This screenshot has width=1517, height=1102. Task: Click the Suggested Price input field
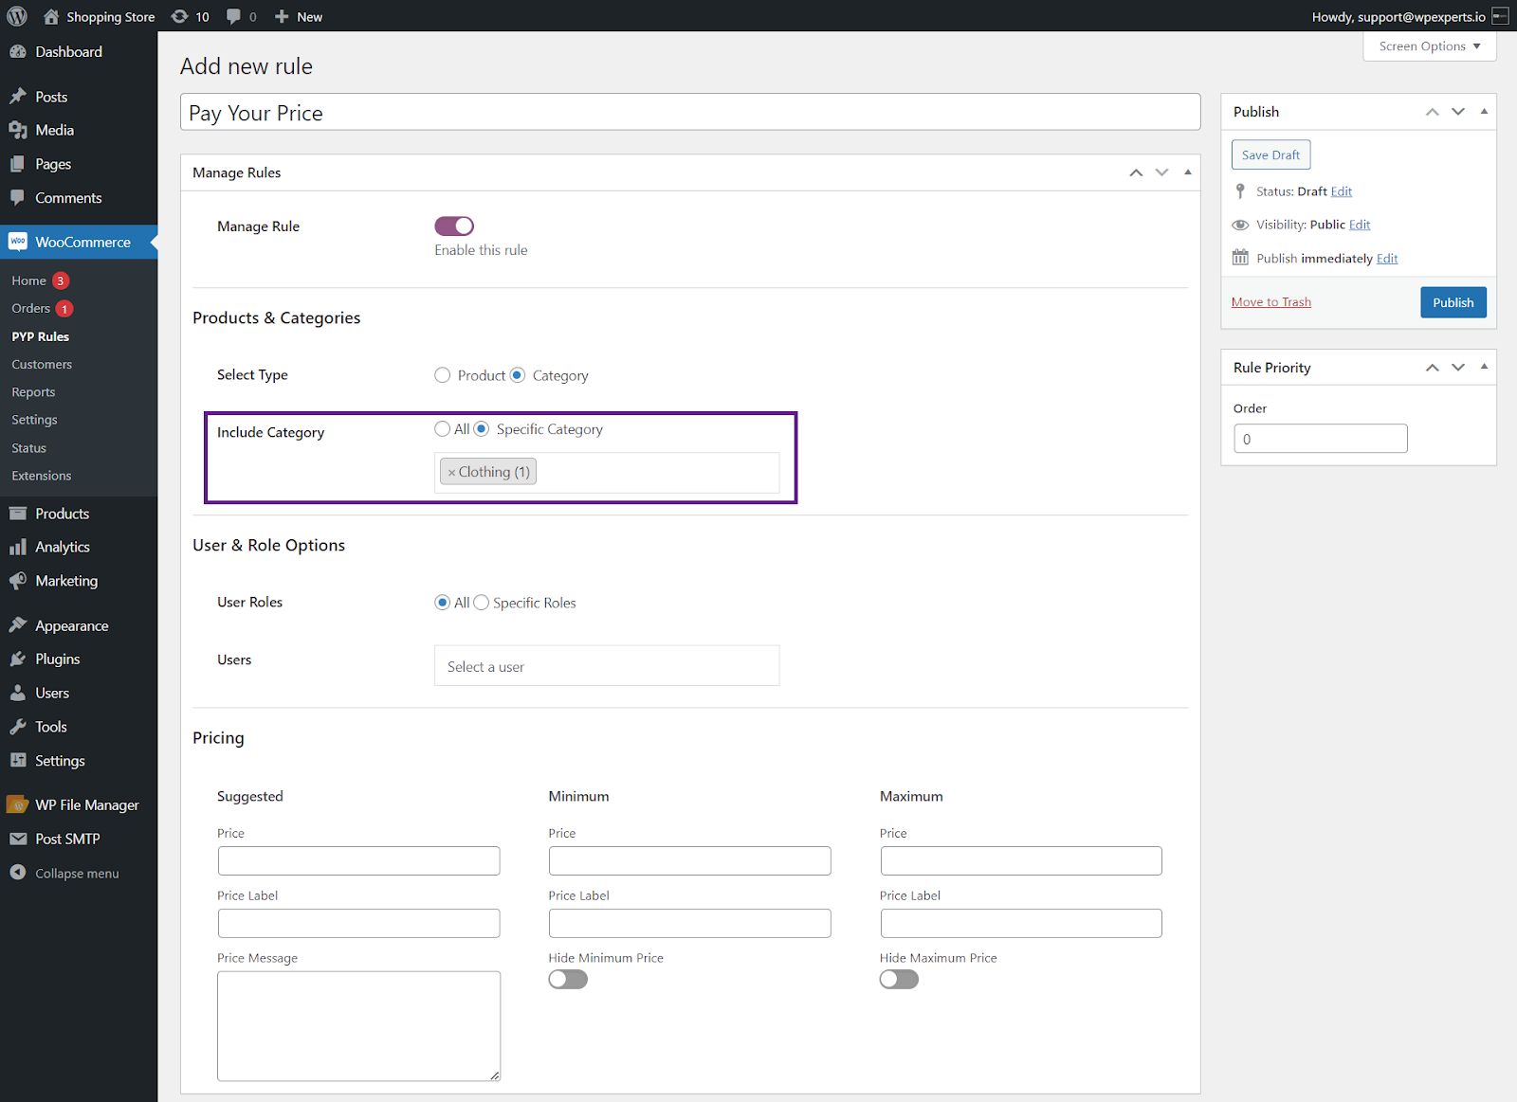tap(358, 860)
